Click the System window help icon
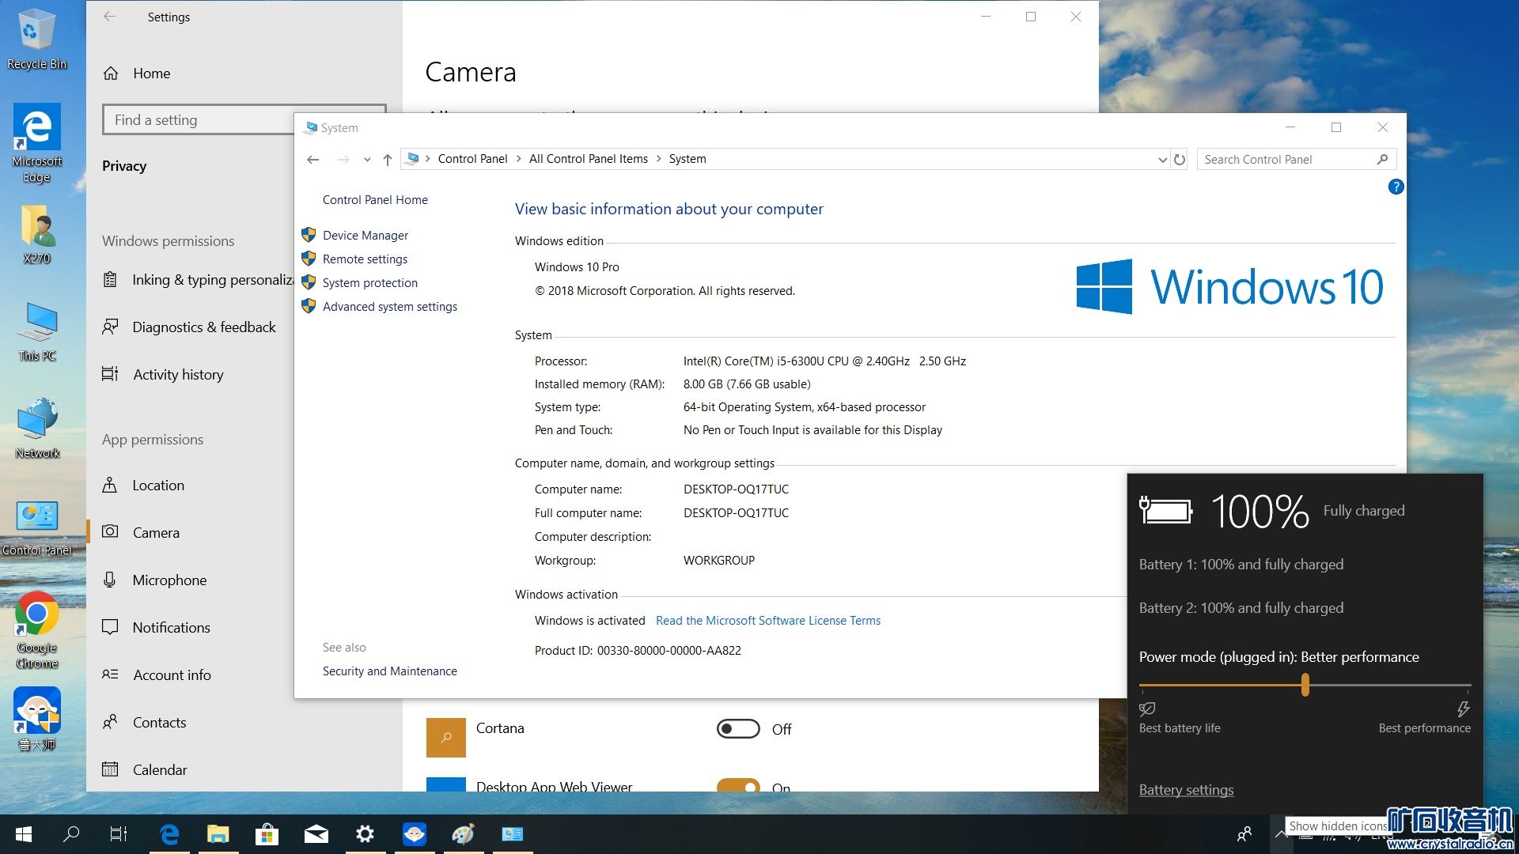This screenshot has height=854, width=1519. [x=1396, y=187]
